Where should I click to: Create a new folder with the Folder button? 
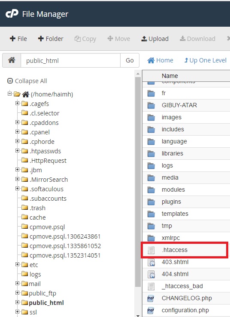point(51,39)
